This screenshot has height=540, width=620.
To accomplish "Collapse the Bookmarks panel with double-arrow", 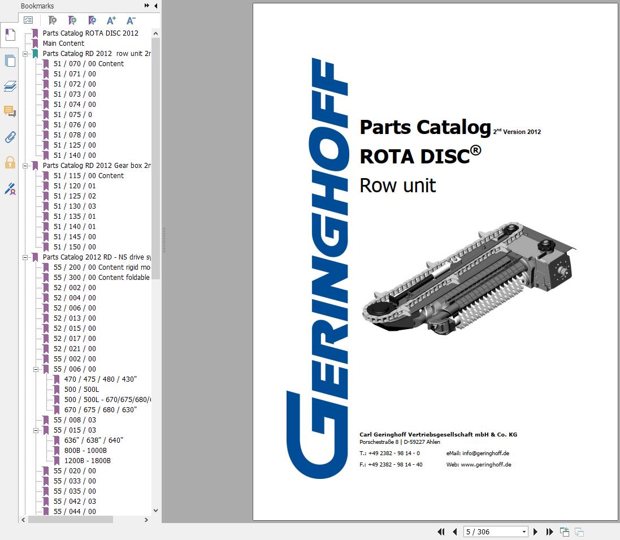I will coord(147,6).
